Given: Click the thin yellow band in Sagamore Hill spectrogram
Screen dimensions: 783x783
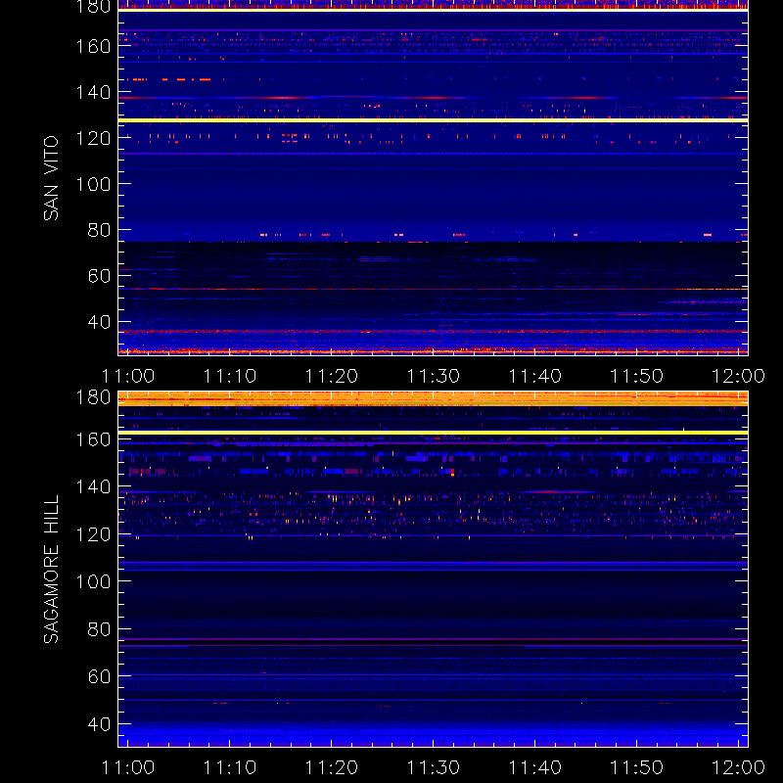Looking at the screenshot, I should [x=433, y=433].
